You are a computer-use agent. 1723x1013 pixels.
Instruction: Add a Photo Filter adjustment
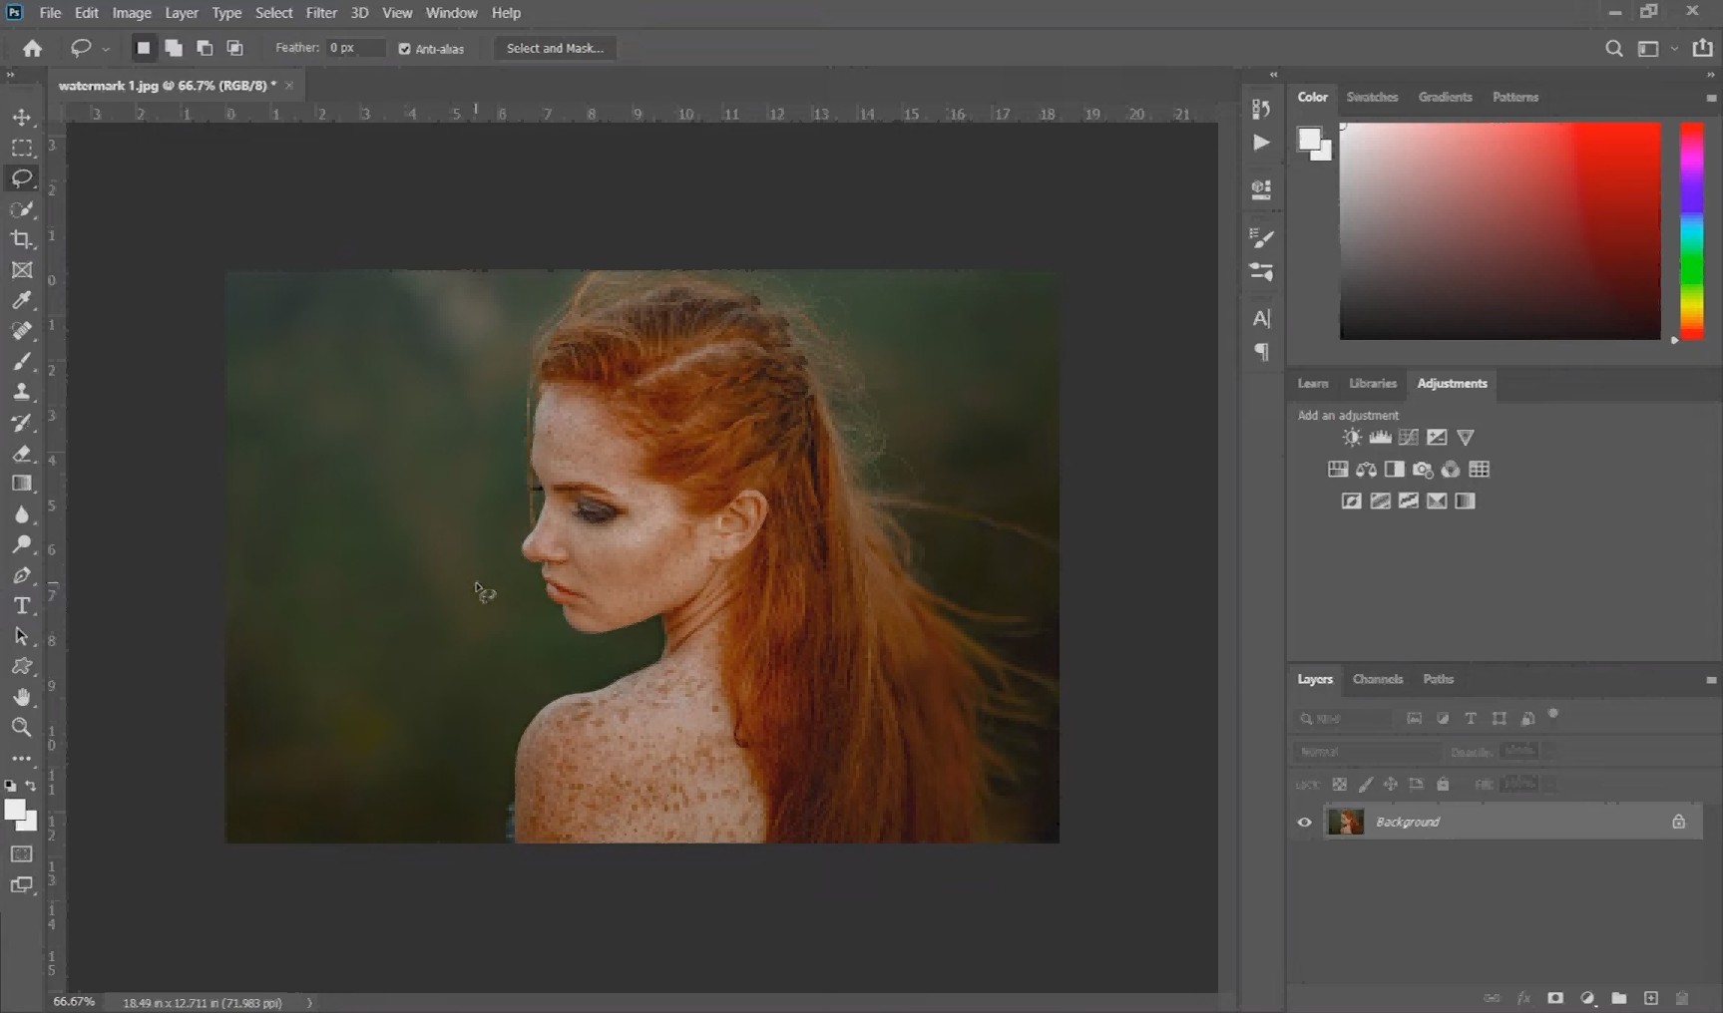point(1423,470)
